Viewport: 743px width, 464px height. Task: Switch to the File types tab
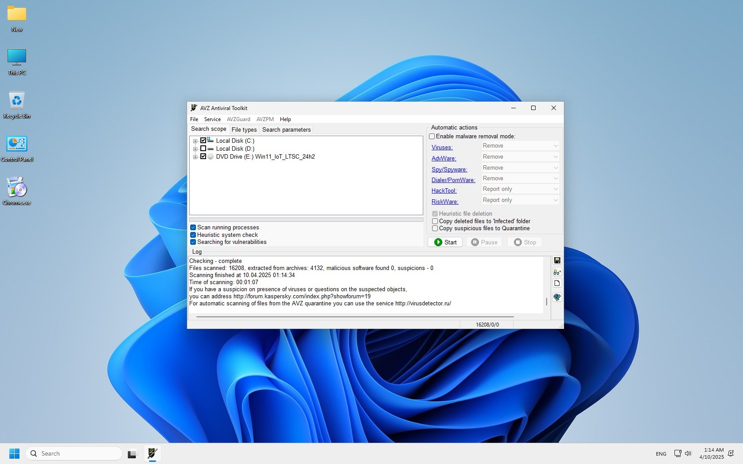pyautogui.click(x=244, y=129)
